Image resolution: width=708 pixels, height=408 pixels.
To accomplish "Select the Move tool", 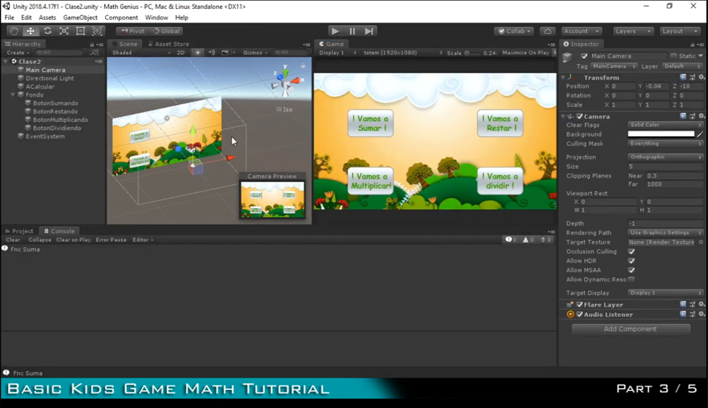I will pyautogui.click(x=30, y=31).
